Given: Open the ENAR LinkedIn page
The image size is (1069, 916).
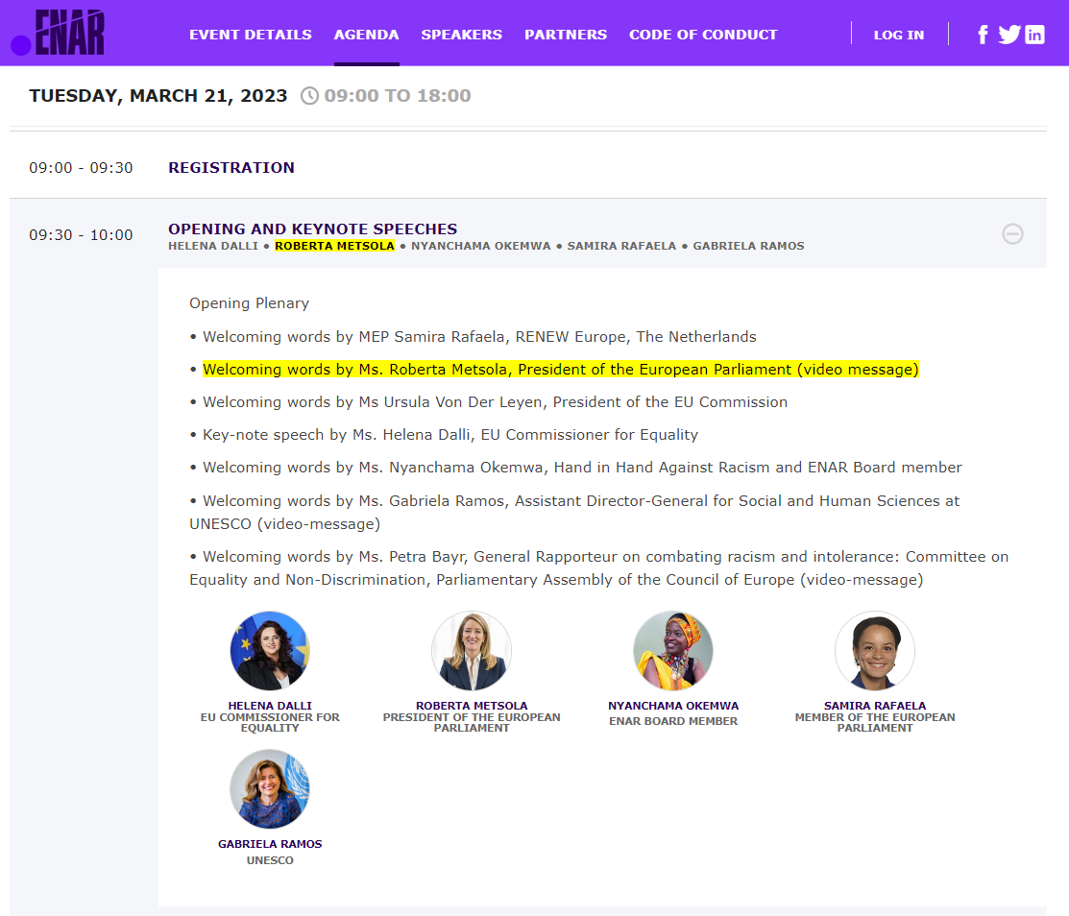Looking at the screenshot, I should click(x=1034, y=35).
